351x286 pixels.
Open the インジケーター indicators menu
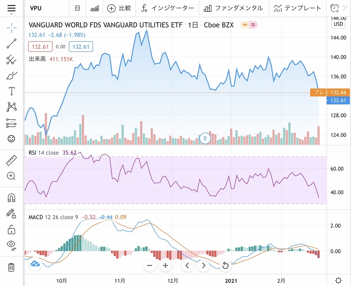click(167, 8)
